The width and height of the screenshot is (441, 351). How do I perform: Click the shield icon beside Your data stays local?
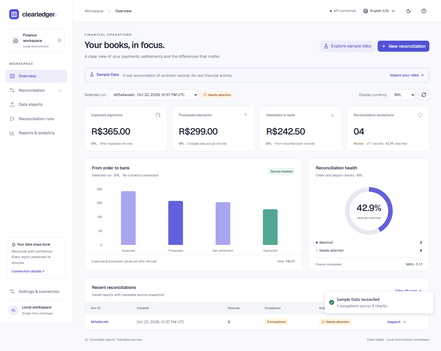13,245
